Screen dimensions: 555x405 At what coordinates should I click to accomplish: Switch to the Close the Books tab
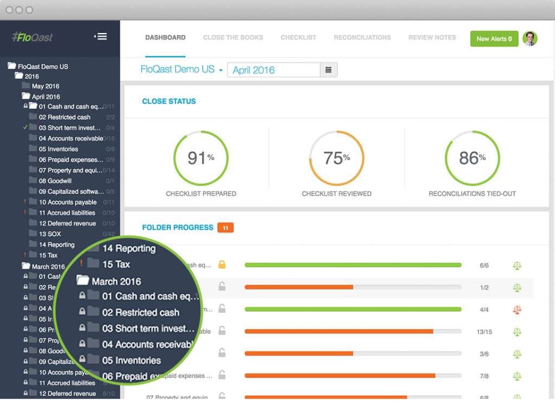(x=233, y=38)
